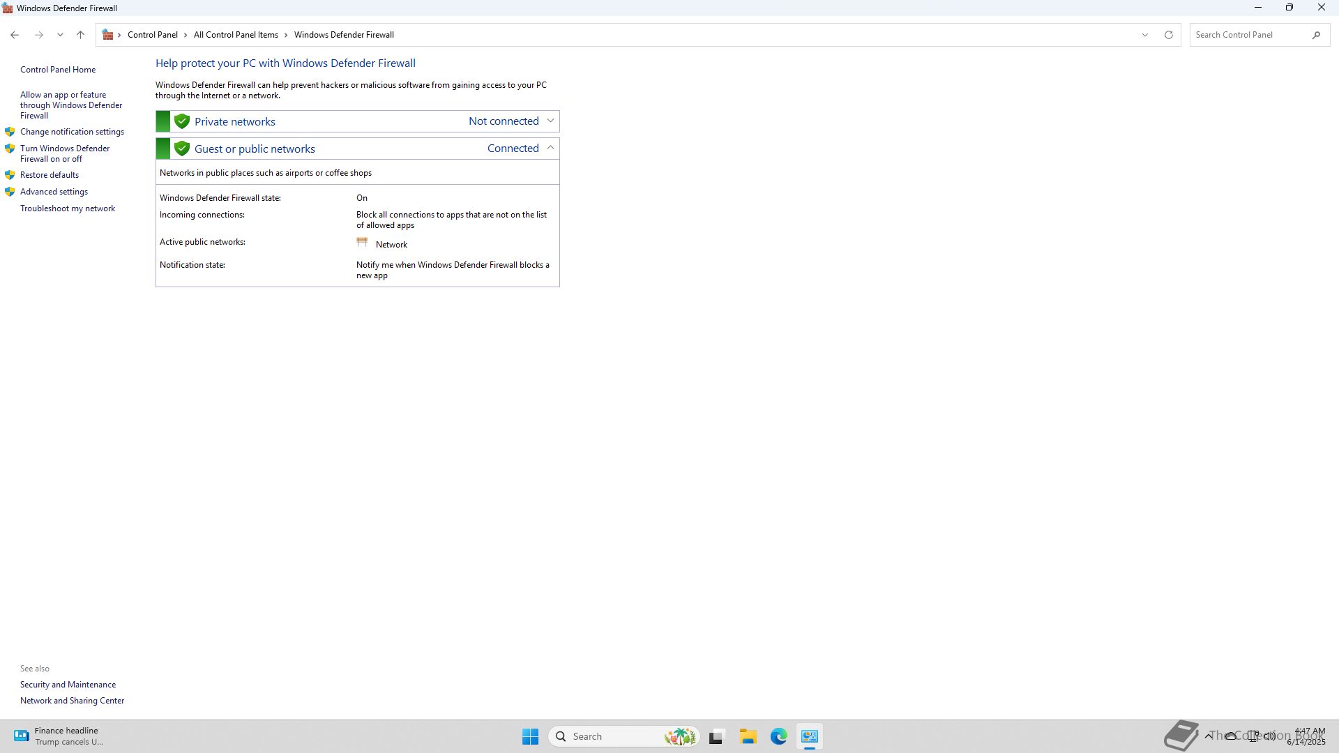This screenshot has width=1339, height=753.
Task: Click the search magnifier icon in Control Panel
Action: pos(1316,35)
